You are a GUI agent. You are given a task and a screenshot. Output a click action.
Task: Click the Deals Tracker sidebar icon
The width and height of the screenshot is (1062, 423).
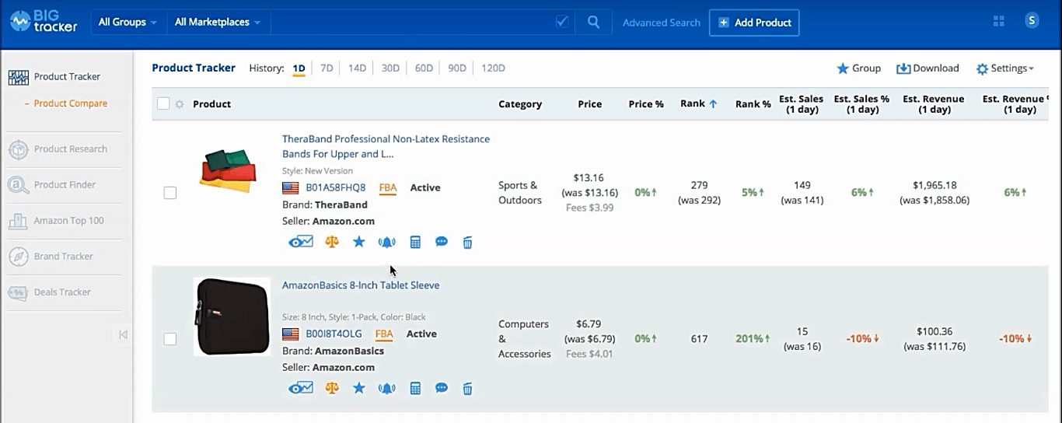(x=19, y=292)
